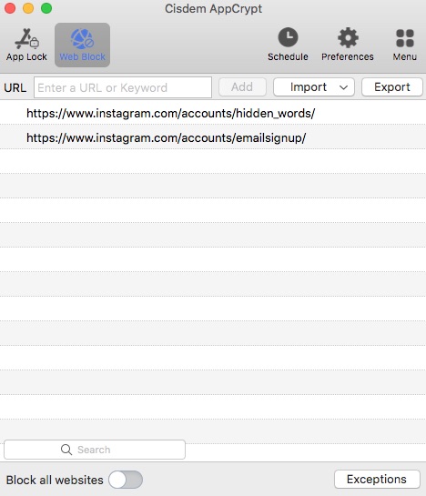Toggle the Block all websites switch
426x496 pixels.
click(x=126, y=480)
